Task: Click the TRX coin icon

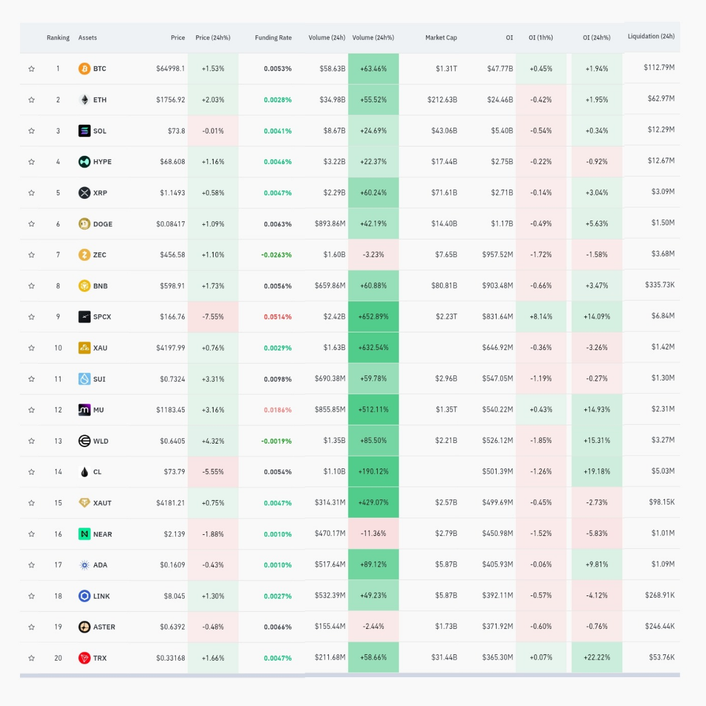Action: (x=84, y=658)
